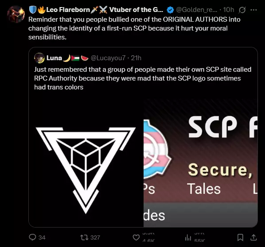Viewport: 265px width, 247px height.
Task: Visit the @Golden_re... handle
Action: pyautogui.click(x=197, y=10)
